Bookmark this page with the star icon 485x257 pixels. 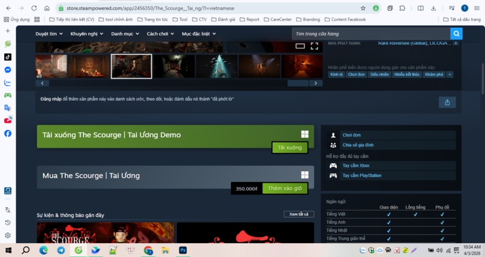point(363,8)
